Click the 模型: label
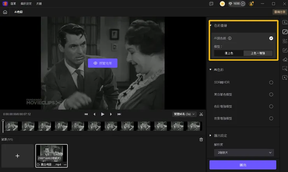Screen dimensions: 288x172 (x=218, y=47)
